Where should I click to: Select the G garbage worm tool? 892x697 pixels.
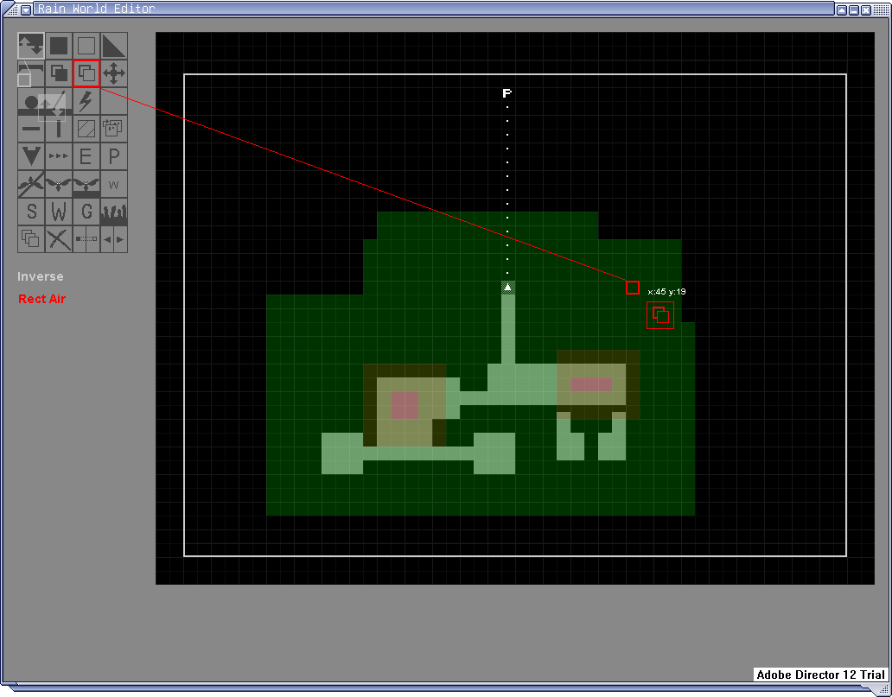(86, 212)
